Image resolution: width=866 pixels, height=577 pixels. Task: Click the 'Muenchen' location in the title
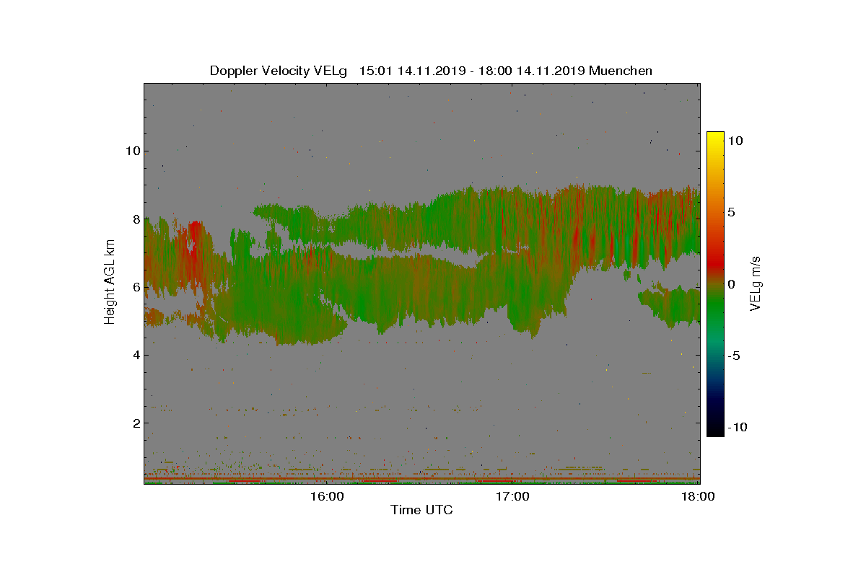(621, 71)
